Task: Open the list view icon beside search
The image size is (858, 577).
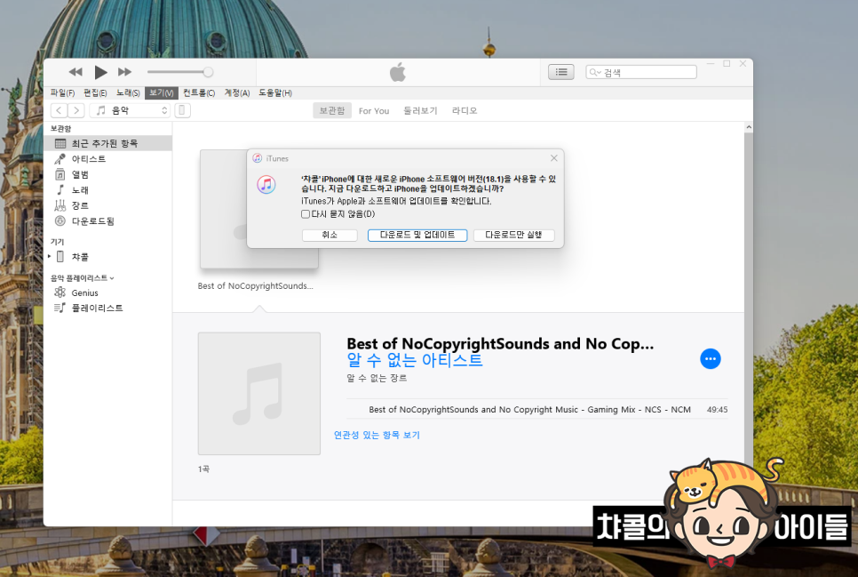Action: [560, 72]
